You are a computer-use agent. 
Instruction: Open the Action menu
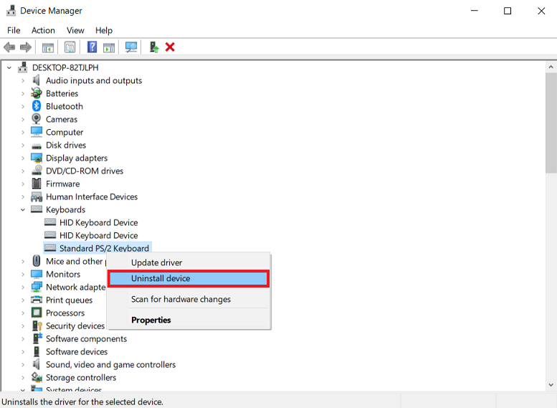(43, 31)
